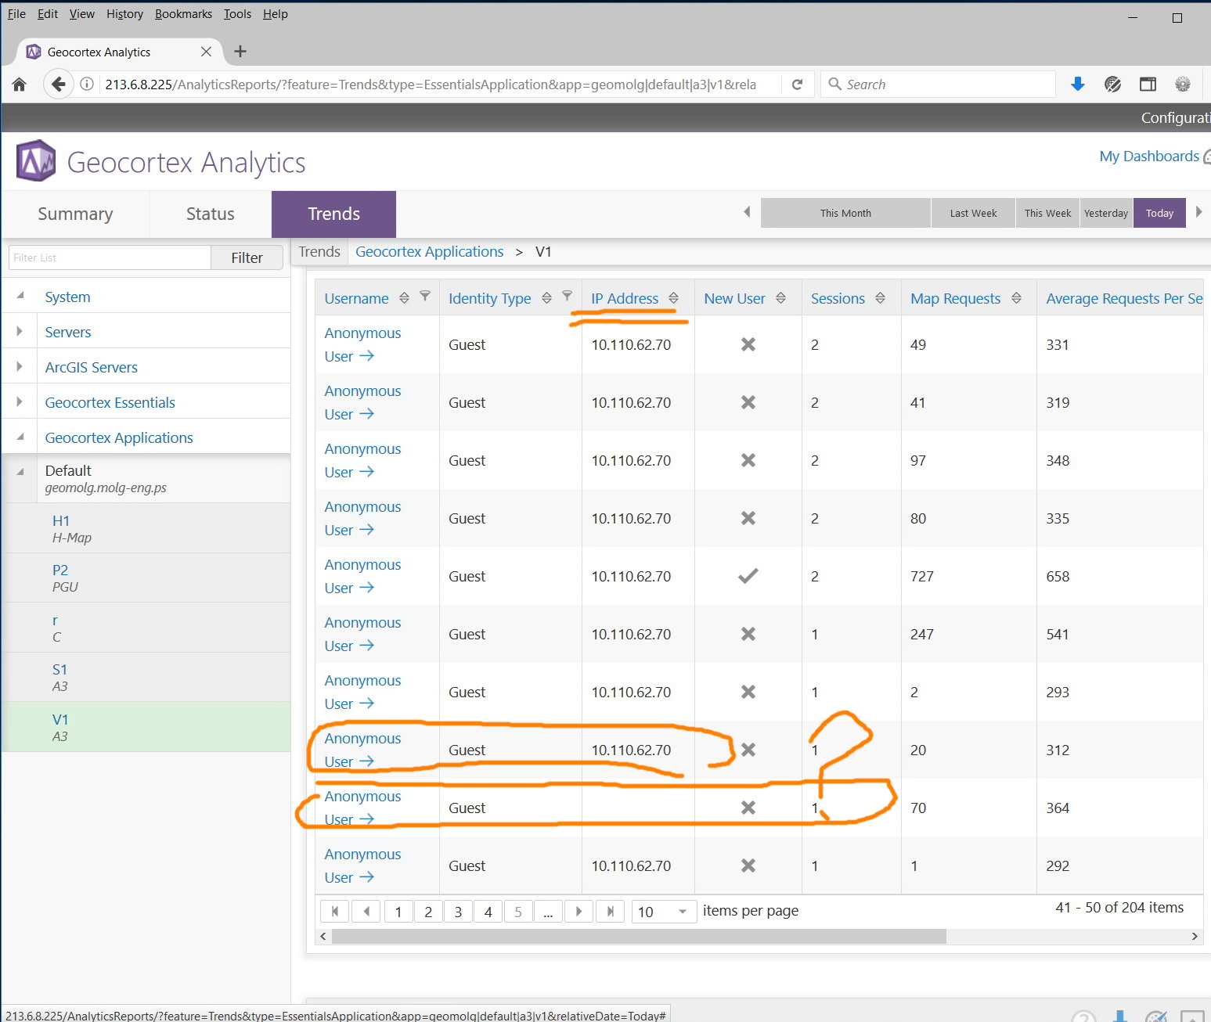Shift date range later with right arrow

coord(1198,212)
